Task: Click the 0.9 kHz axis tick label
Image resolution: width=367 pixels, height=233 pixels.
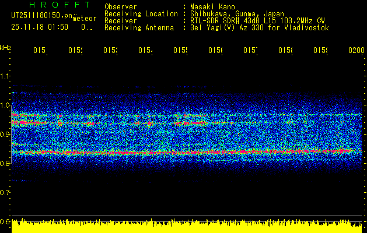Action: tap(5, 135)
